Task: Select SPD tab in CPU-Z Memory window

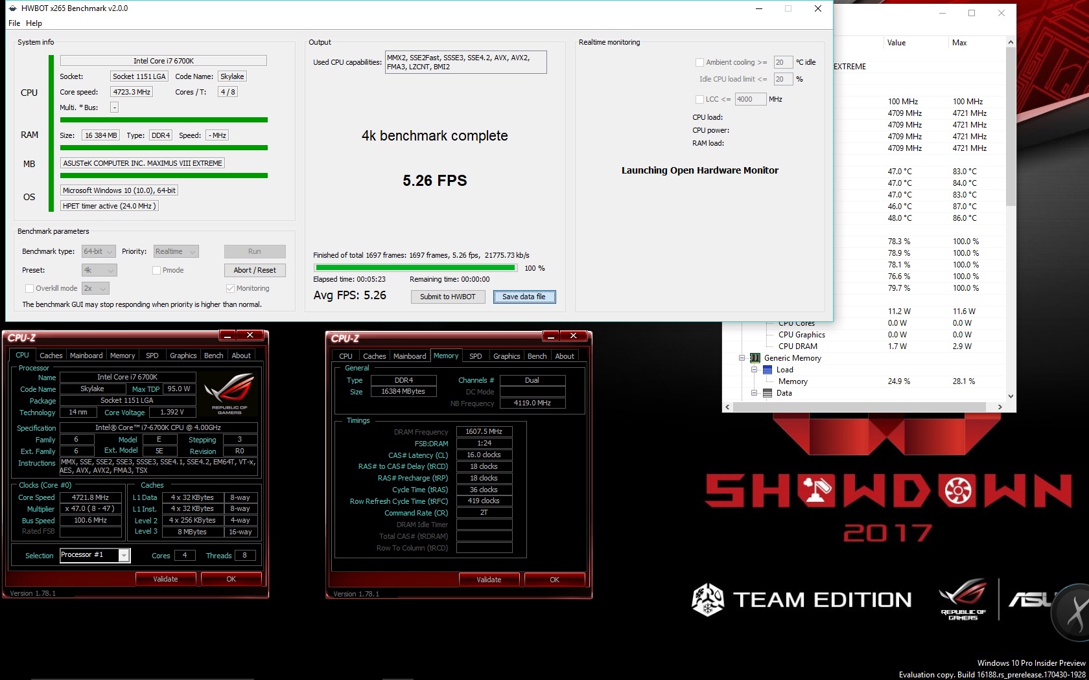Action: coord(476,356)
